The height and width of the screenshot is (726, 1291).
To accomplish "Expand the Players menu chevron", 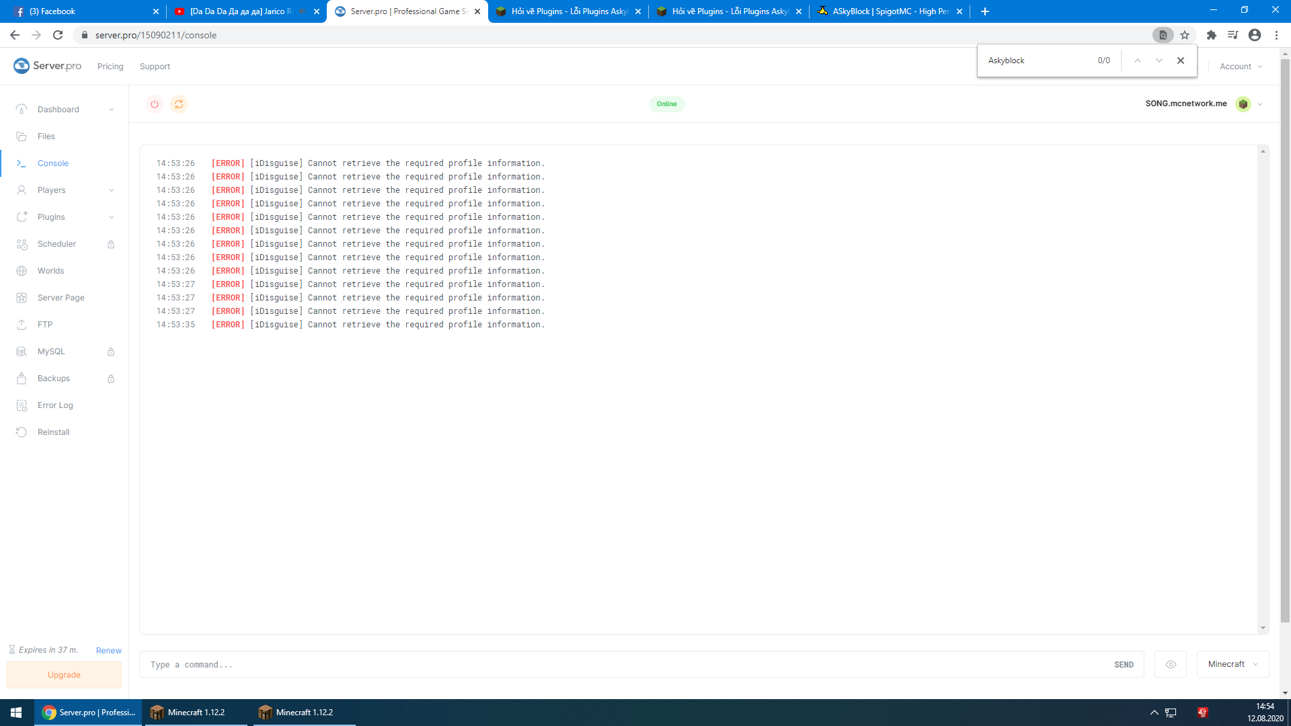I will click(x=112, y=190).
